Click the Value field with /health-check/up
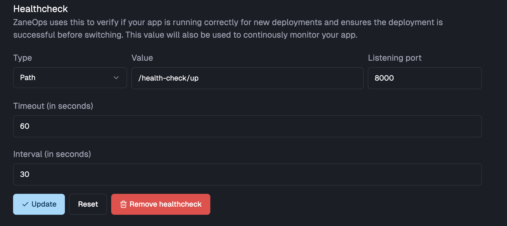The image size is (507, 226). point(247,78)
